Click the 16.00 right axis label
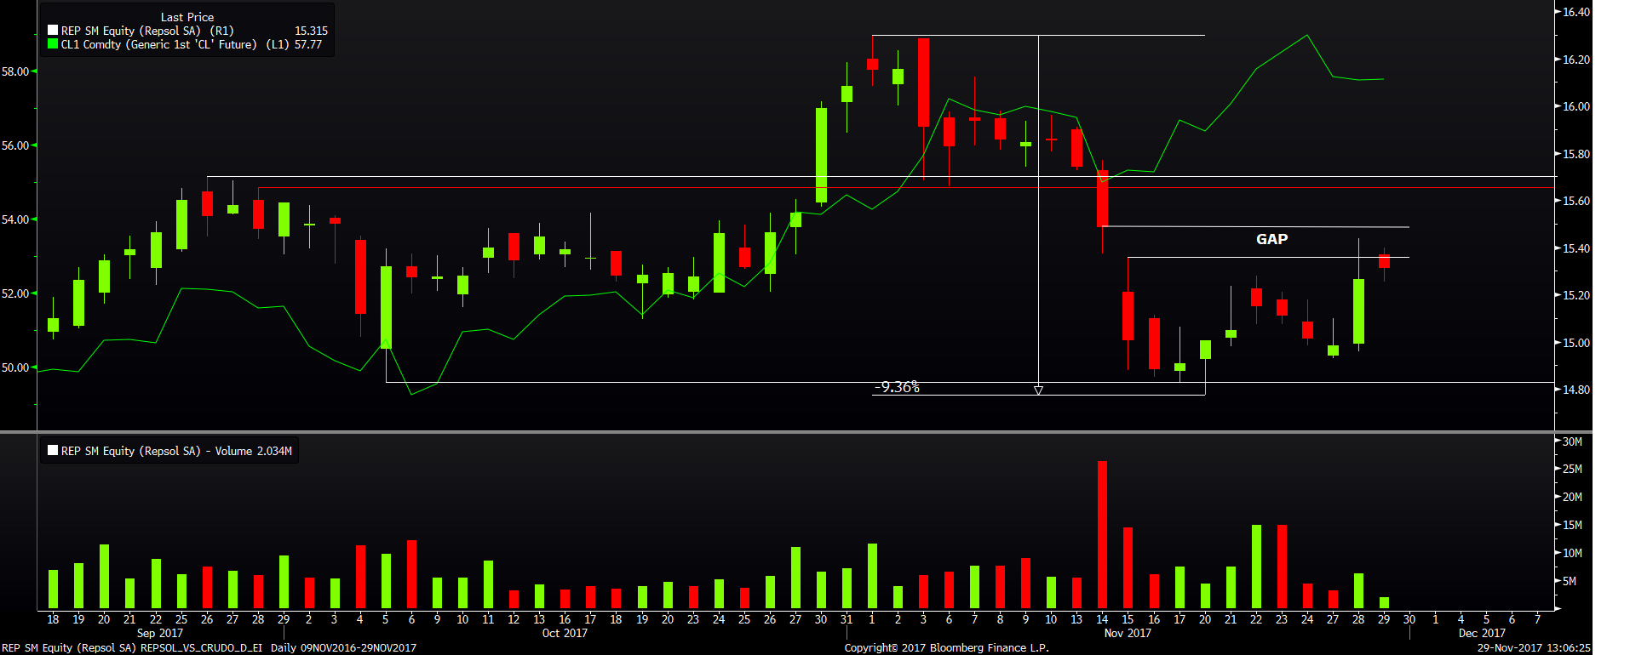 (x=1576, y=106)
